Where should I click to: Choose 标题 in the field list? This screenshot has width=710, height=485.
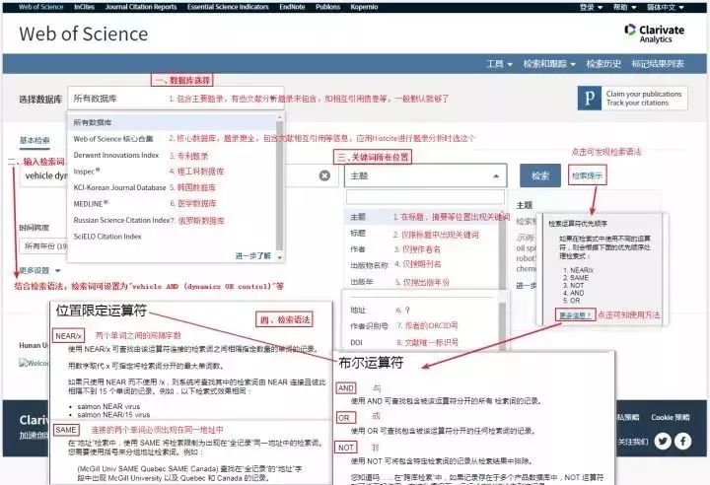[x=358, y=234]
